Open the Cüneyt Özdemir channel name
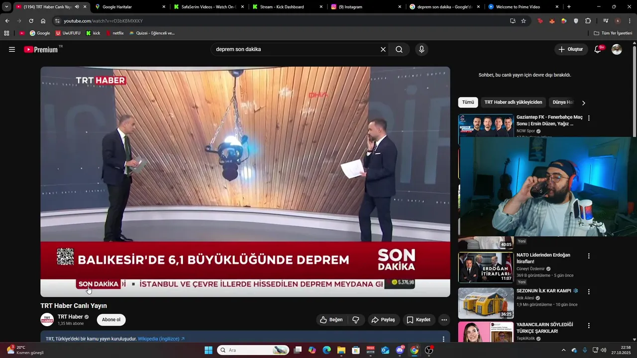This screenshot has height=358, width=637. pos(531,269)
